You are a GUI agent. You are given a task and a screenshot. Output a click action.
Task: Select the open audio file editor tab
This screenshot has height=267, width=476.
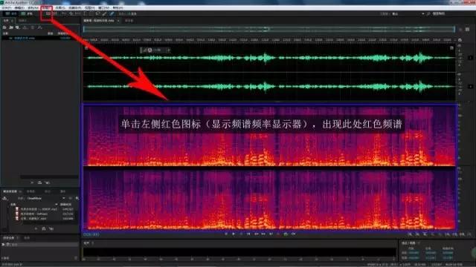[100, 21]
